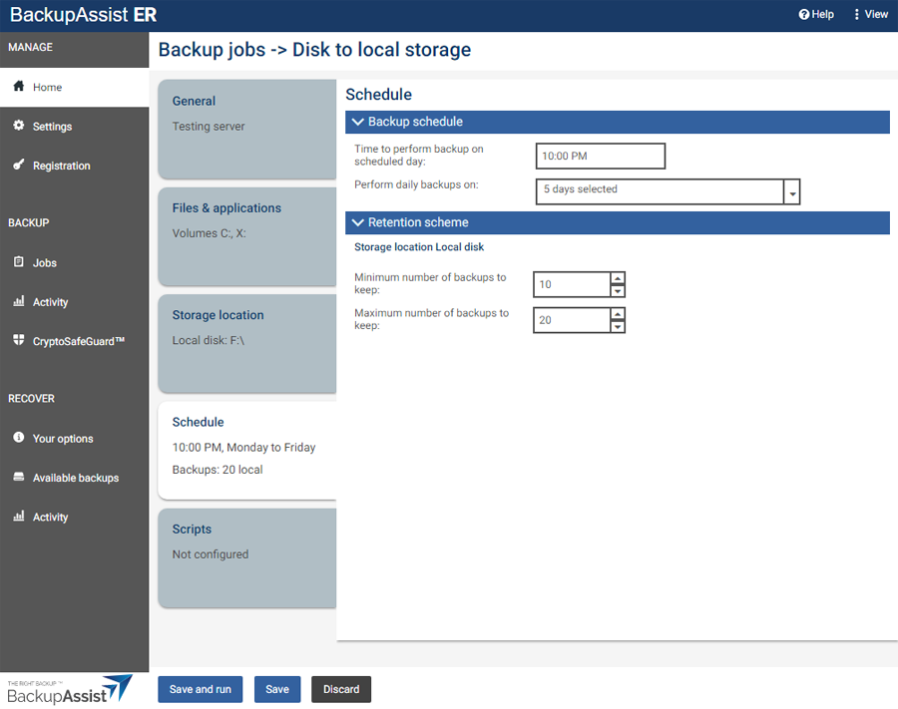Click the Jobs clipboard icon

pos(19,261)
